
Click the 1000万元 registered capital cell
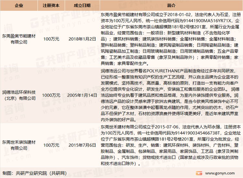click(x=51, y=95)
